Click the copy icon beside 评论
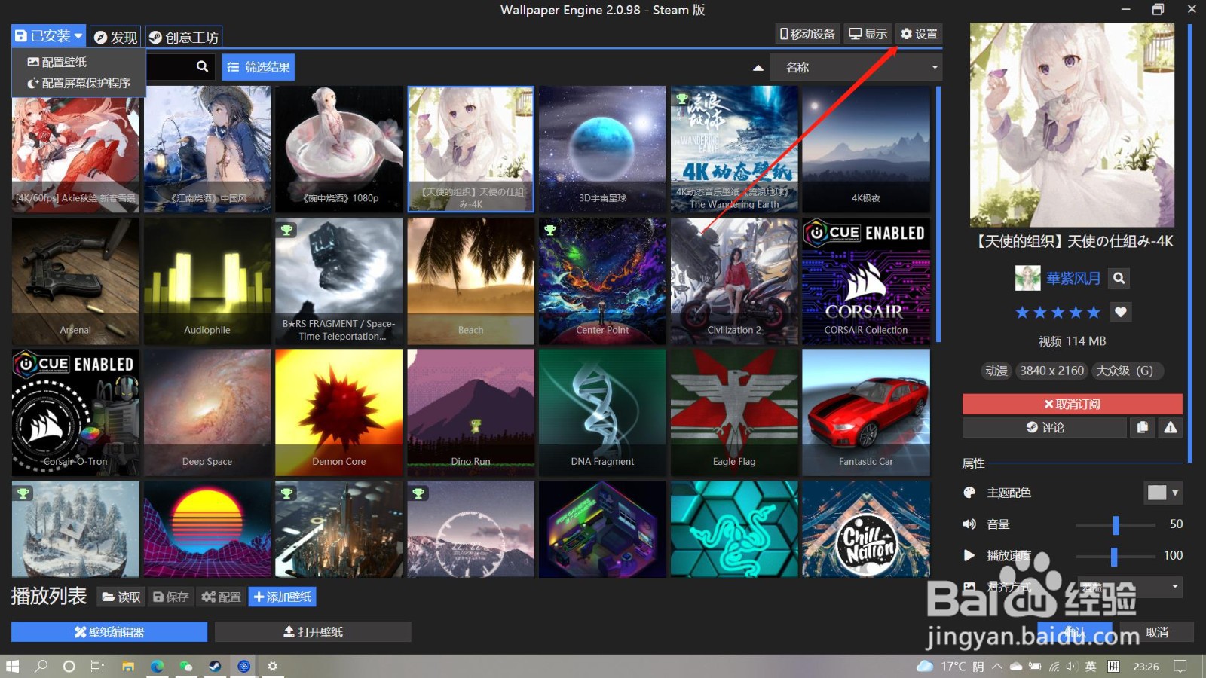 click(x=1143, y=427)
